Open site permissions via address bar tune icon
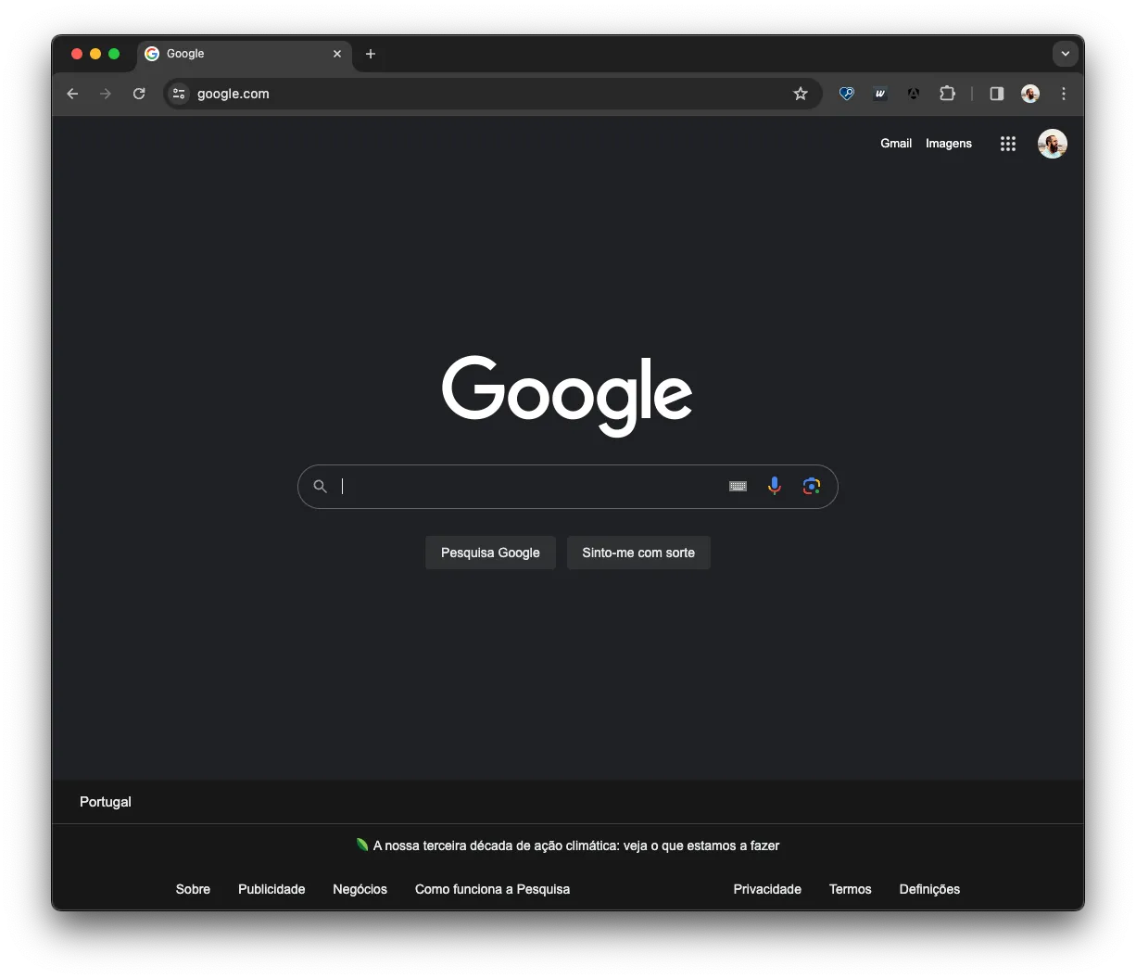Screen dimensions: 1136x979 click(177, 94)
